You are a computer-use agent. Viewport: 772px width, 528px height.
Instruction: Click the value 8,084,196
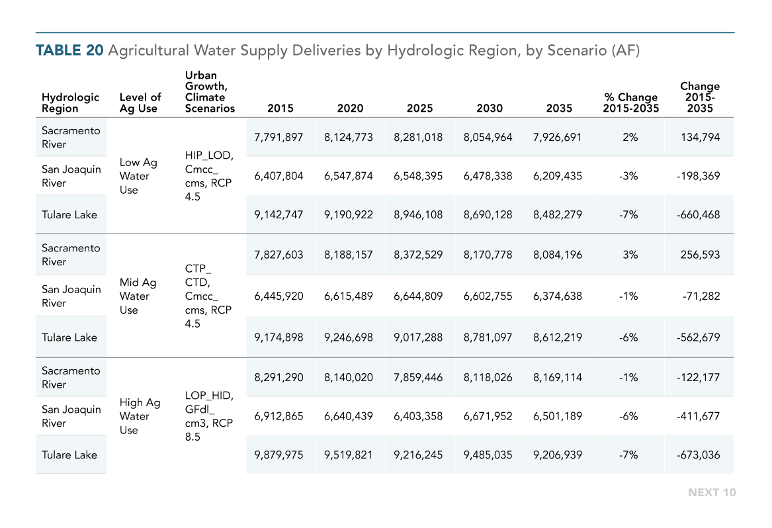coord(558,255)
